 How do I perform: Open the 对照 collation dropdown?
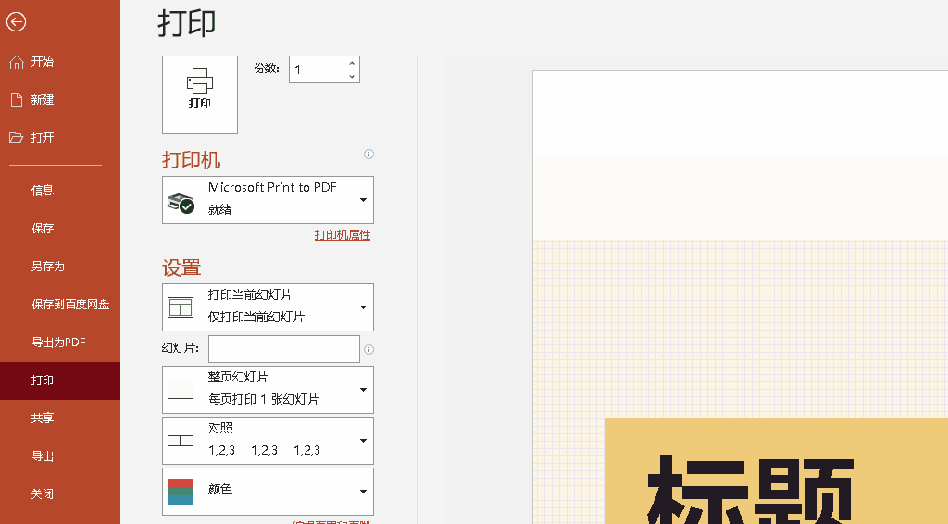click(x=268, y=441)
